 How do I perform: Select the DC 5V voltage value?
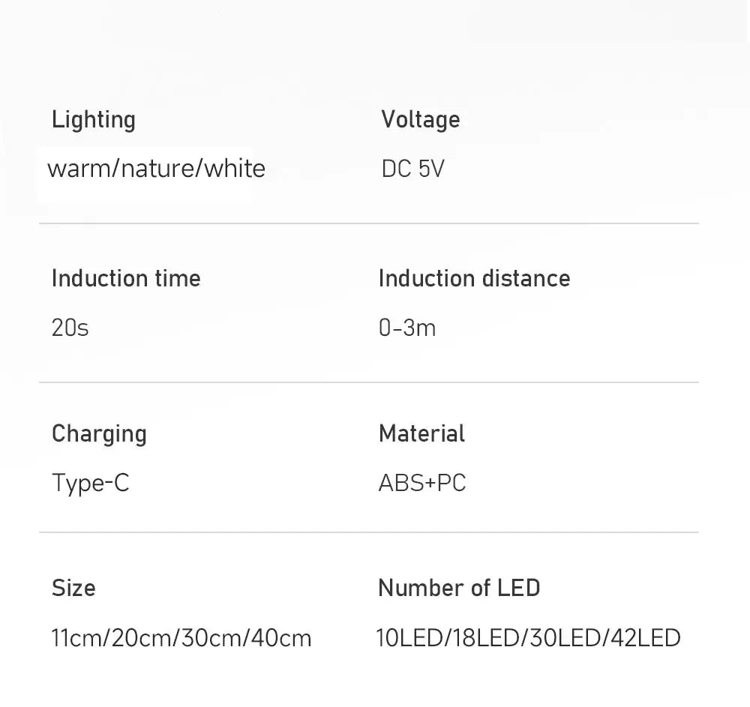[412, 169]
